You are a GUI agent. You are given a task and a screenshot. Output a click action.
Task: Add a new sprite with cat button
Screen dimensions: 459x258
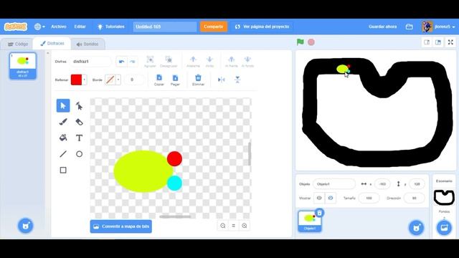tap(416, 227)
